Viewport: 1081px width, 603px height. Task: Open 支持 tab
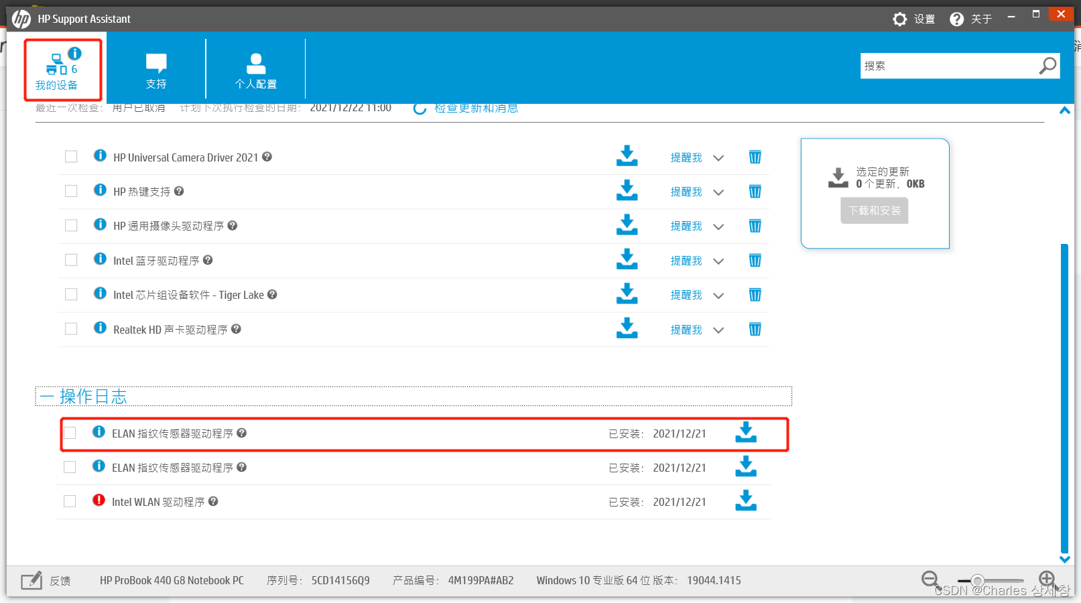pyautogui.click(x=156, y=70)
